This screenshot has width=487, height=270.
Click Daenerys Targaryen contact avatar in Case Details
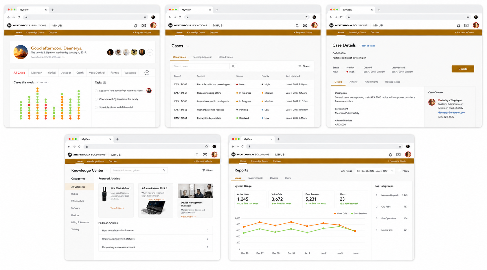tap(432, 102)
